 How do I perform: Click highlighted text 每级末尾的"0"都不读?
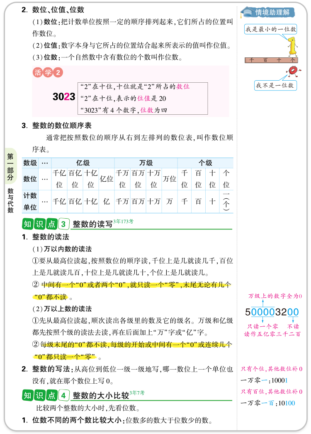(73, 345)
